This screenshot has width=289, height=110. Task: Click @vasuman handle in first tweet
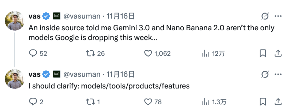[x=82, y=16]
